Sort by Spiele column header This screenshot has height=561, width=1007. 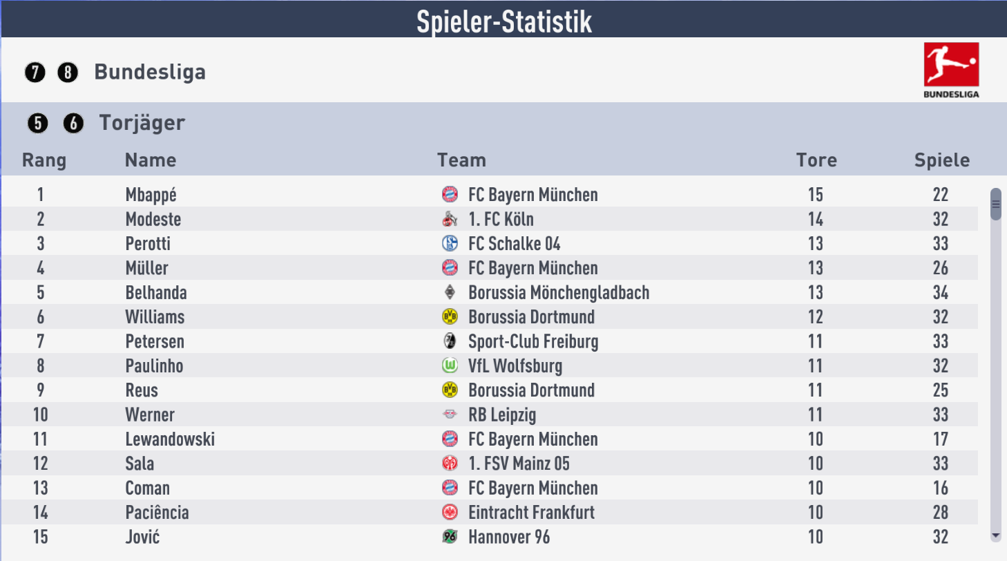942,160
